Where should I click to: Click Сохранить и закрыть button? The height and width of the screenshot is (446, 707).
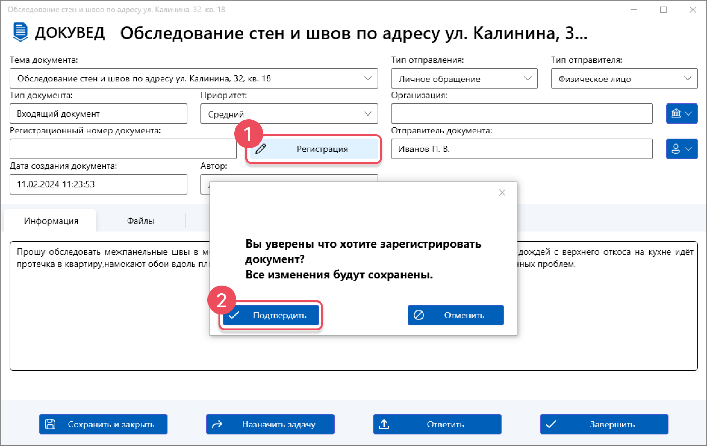tap(103, 424)
